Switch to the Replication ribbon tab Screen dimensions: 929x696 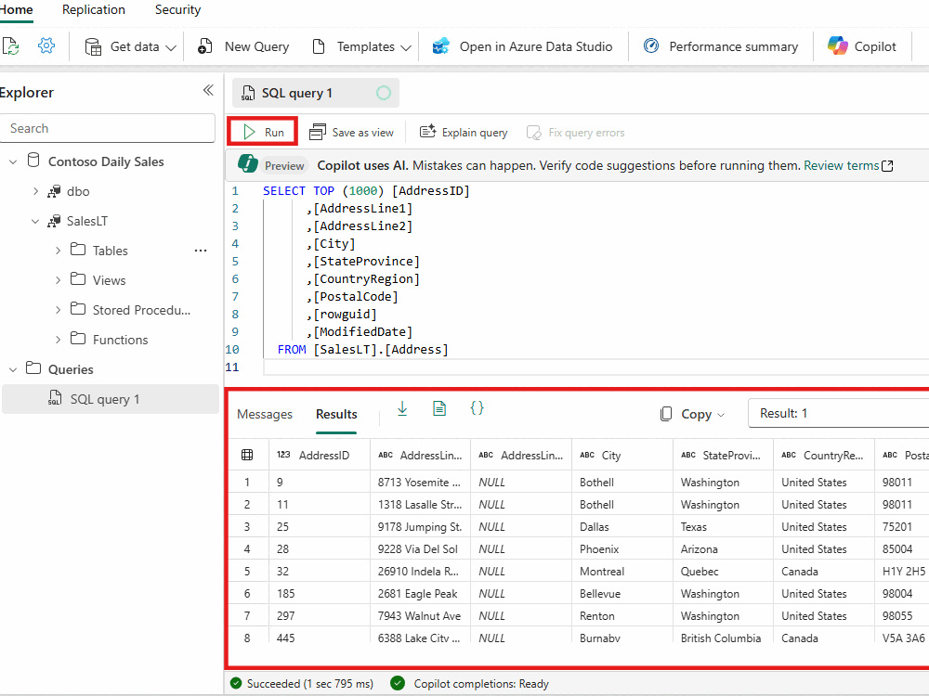point(94,10)
